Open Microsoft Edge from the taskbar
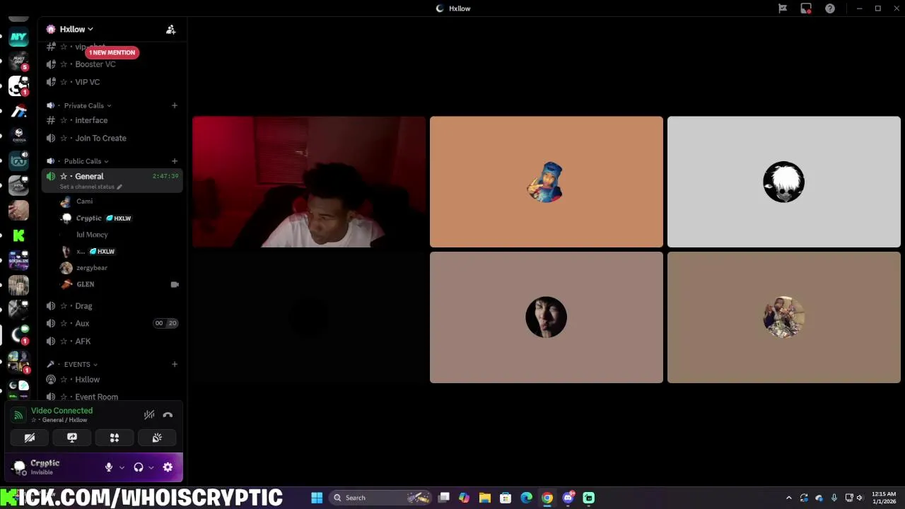The width and height of the screenshot is (905, 509). point(526,498)
